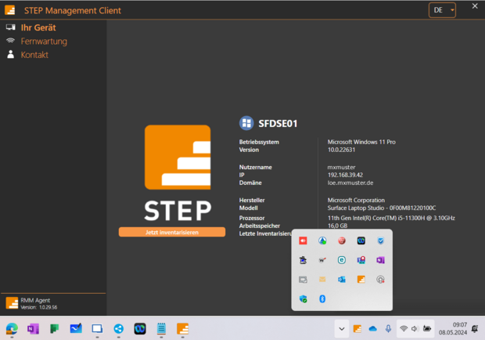The height and width of the screenshot is (340, 485).
Task: Open the Windows Security tray icon
Action: point(304,298)
